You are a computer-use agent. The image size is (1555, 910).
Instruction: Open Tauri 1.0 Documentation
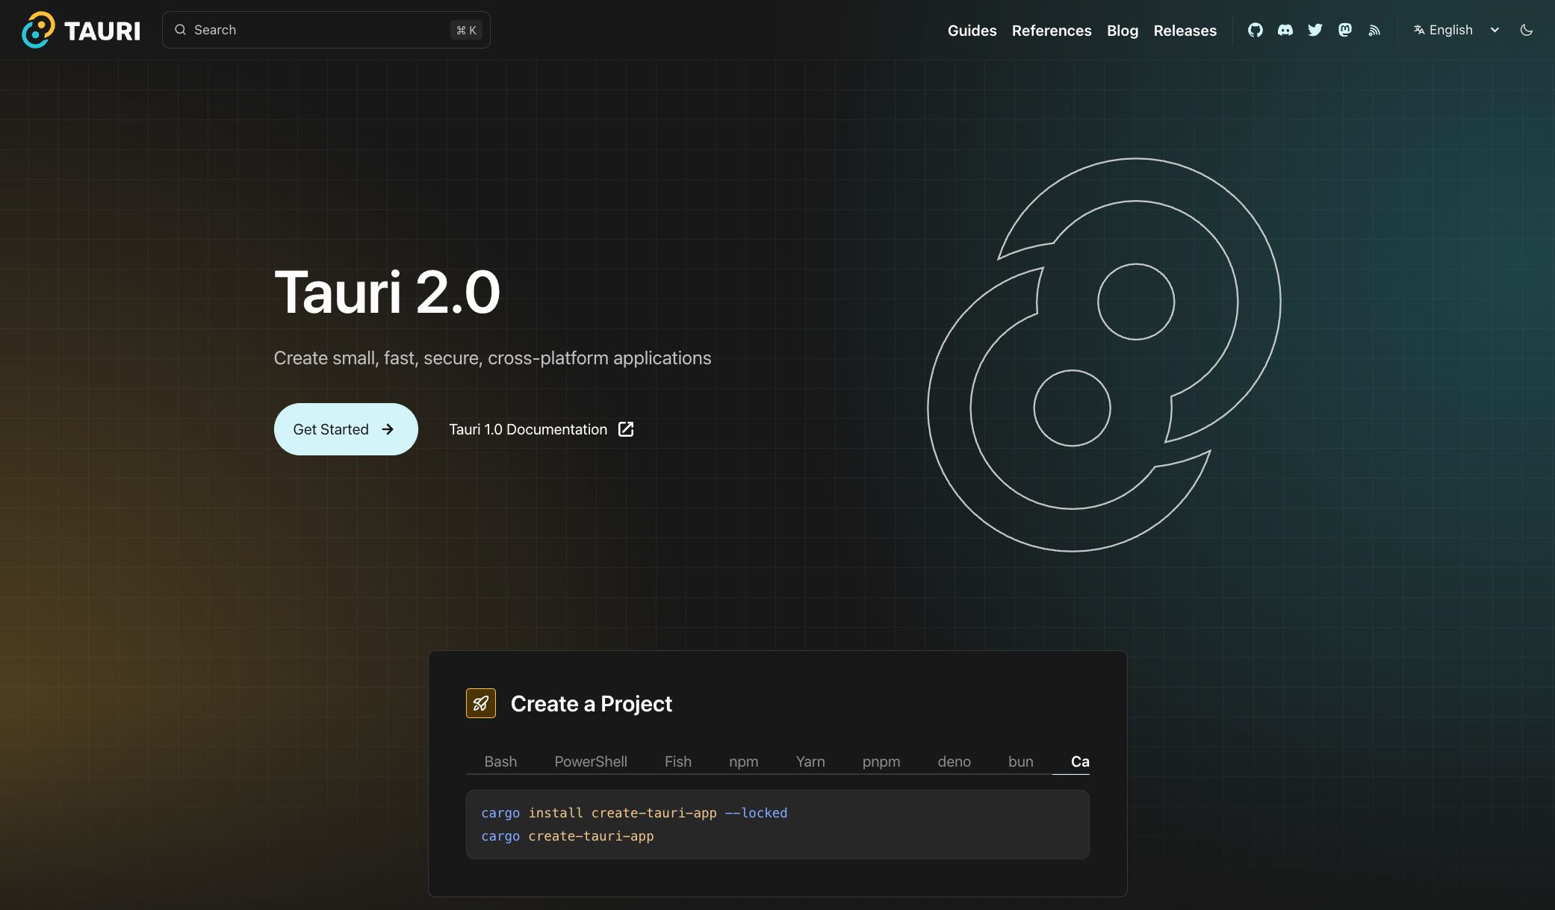[x=528, y=429]
